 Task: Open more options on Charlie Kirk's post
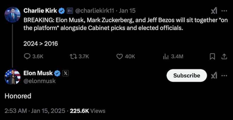[x=224, y=11]
